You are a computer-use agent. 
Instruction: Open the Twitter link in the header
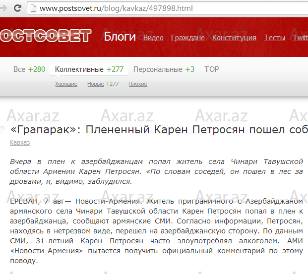[301, 38]
